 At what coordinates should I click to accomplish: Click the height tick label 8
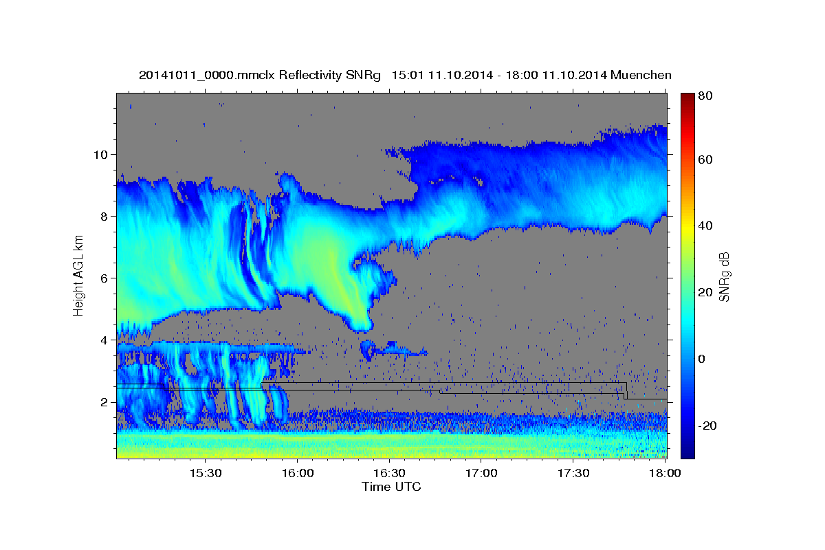tap(104, 216)
